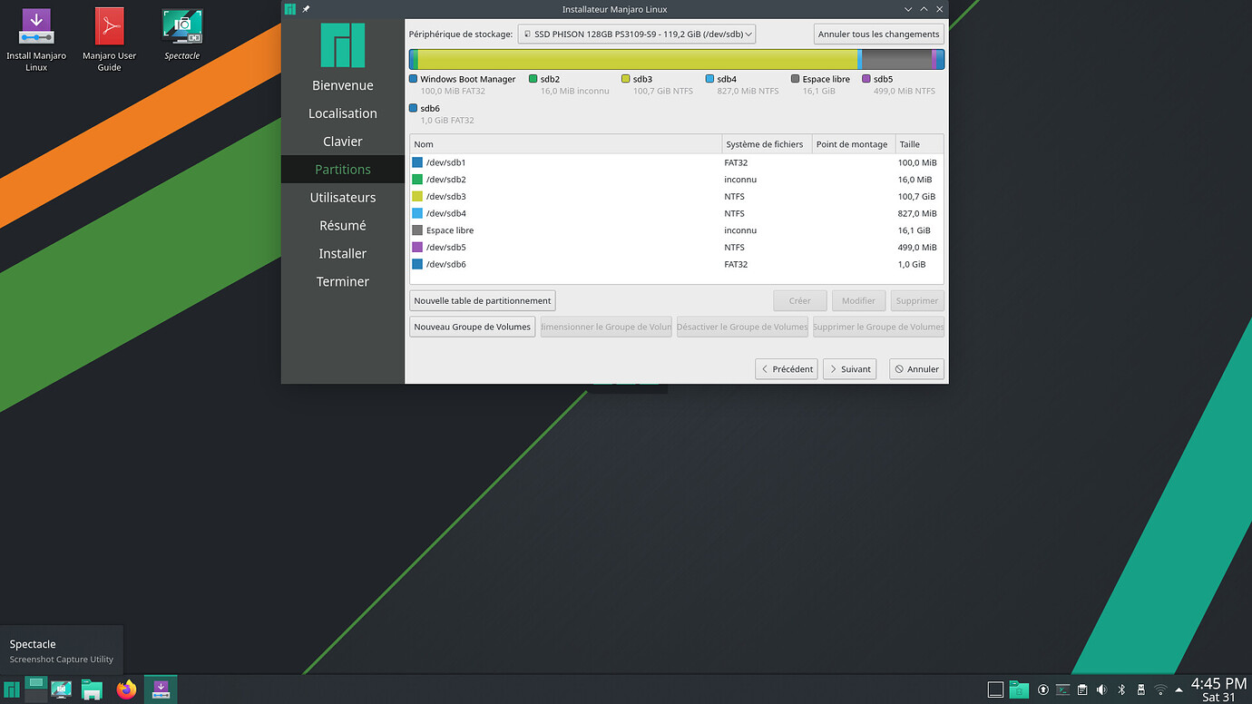The height and width of the screenshot is (704, 1252).
Task: Sort by the Nom column header
Action: tap(566, 144)
